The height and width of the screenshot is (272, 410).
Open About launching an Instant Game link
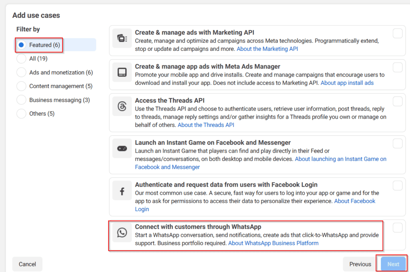tap(340, 159)
